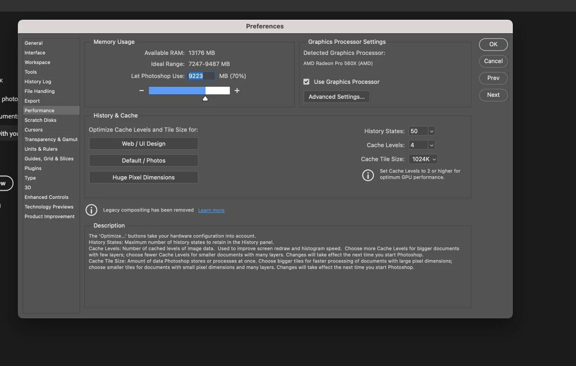The image size is (576, 366).
Task: Open the Cache Levels dropdown
Action: point(432,145)
